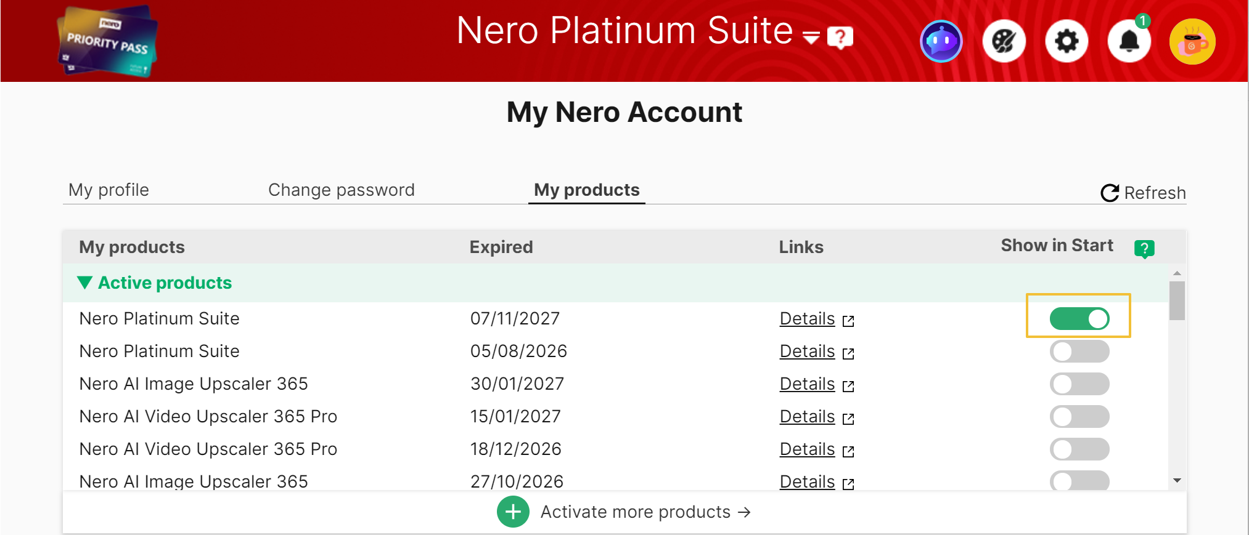Screen dimensions: 1249x535
Task: Click the Show in Start column header
Action: [1057, 245]
